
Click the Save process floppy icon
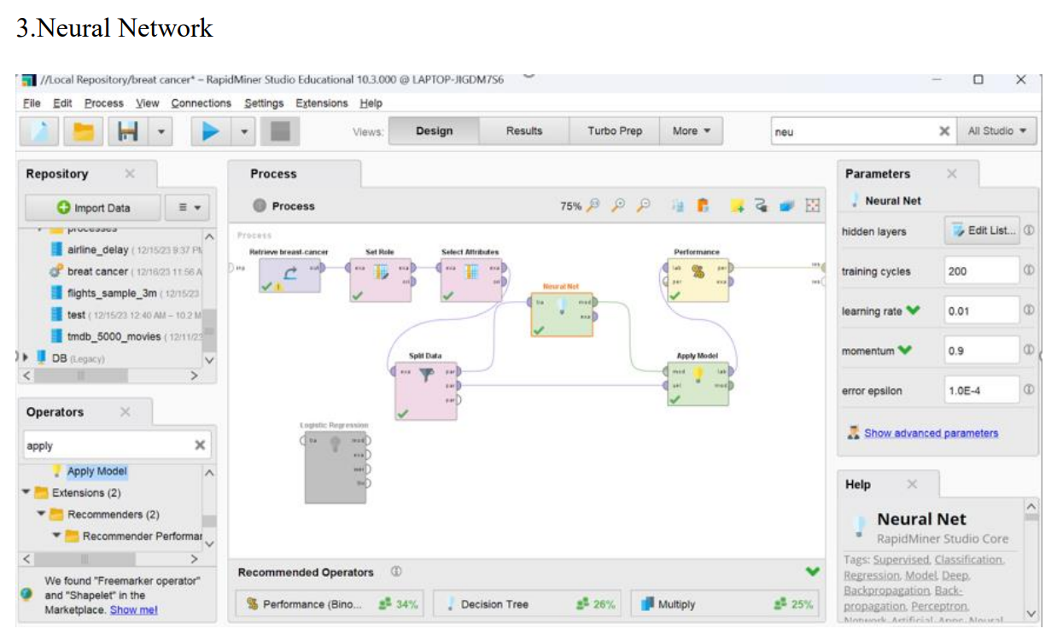(127, 131)
